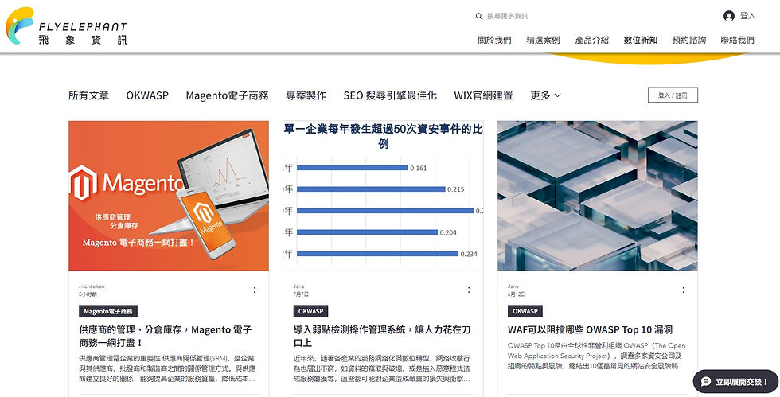780x397 pixels.
Task: Open options menu on Magento article card
Action: 254,290
